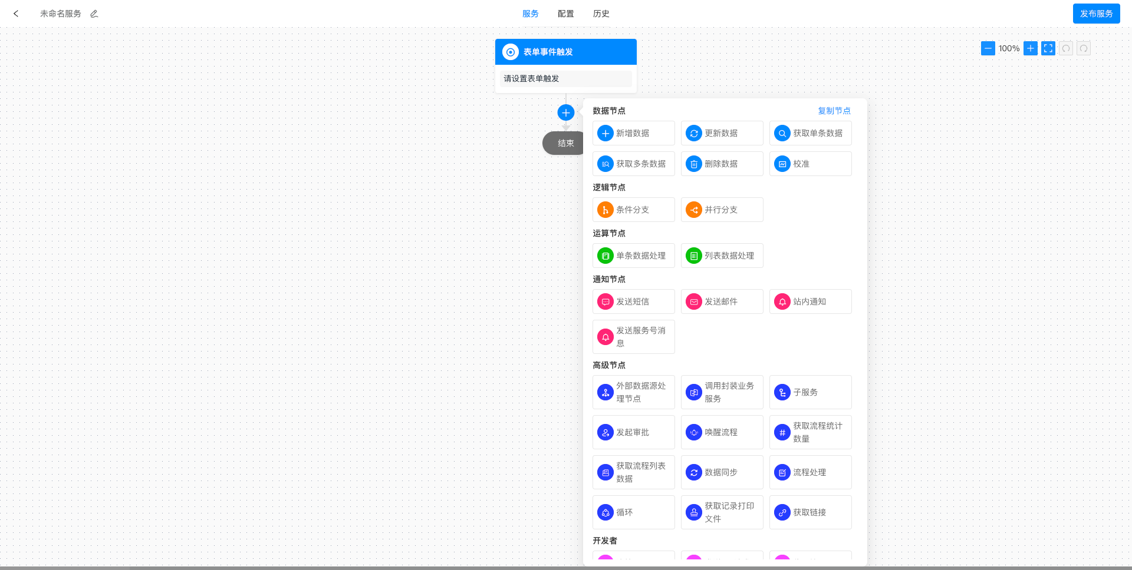Zoom out canvas with minus icon
The image size is (1132, 570).
(988, 48)
